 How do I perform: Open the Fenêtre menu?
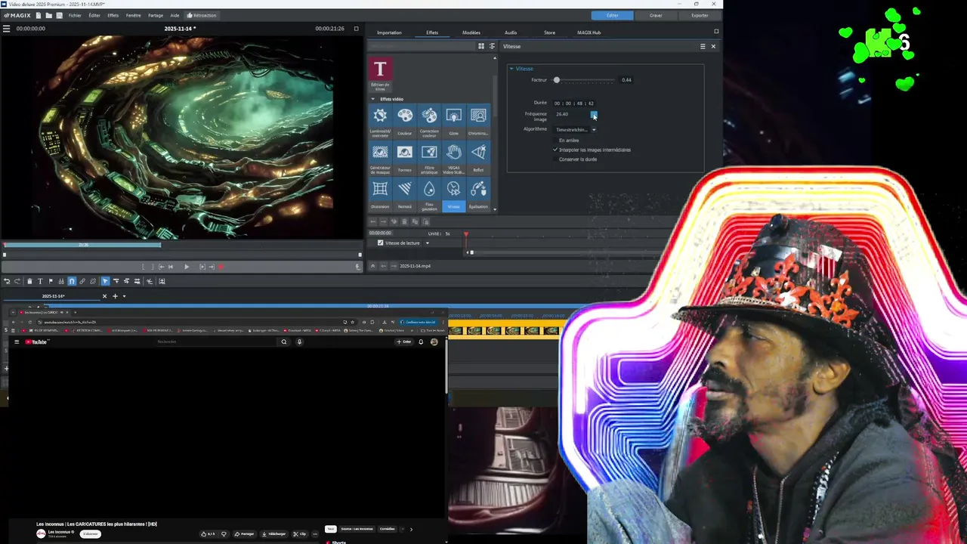click(133, 15)
